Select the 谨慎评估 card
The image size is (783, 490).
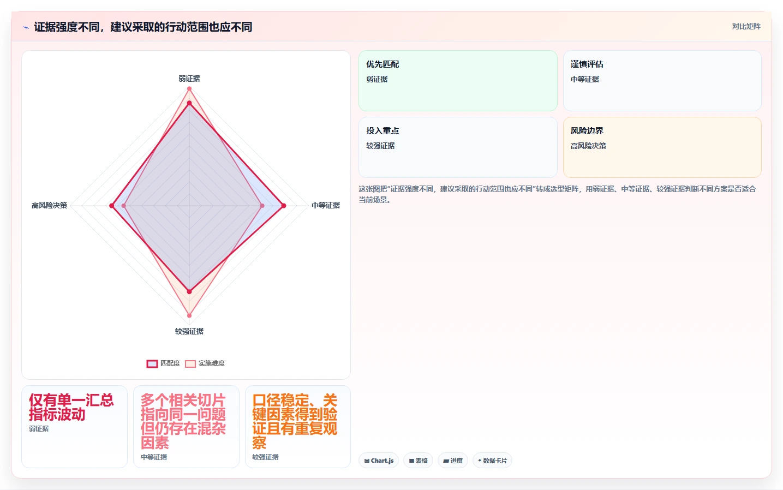(662, 81)
